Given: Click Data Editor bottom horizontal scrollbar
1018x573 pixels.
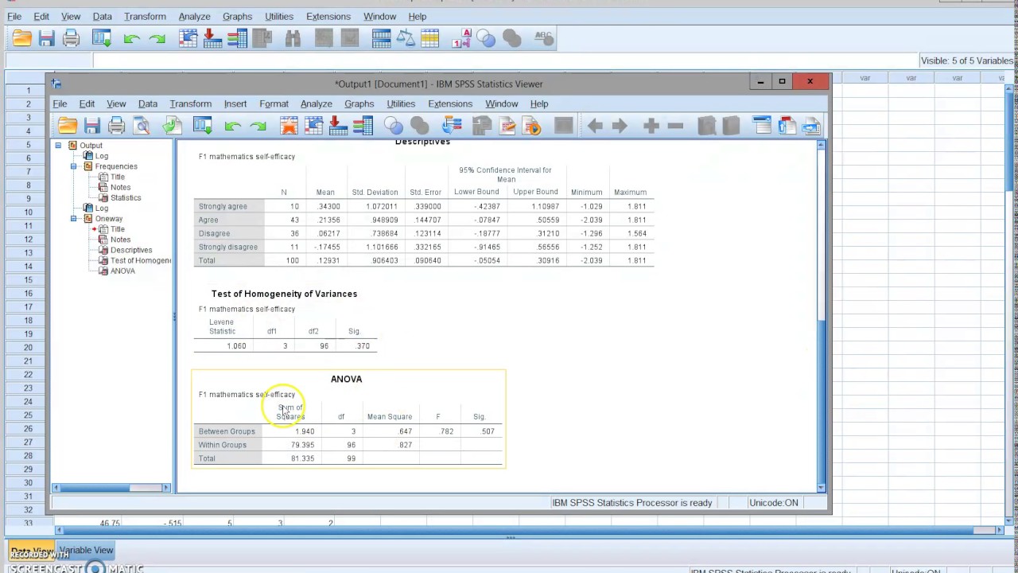Looking at the screenshot, I should click(528, 530).
